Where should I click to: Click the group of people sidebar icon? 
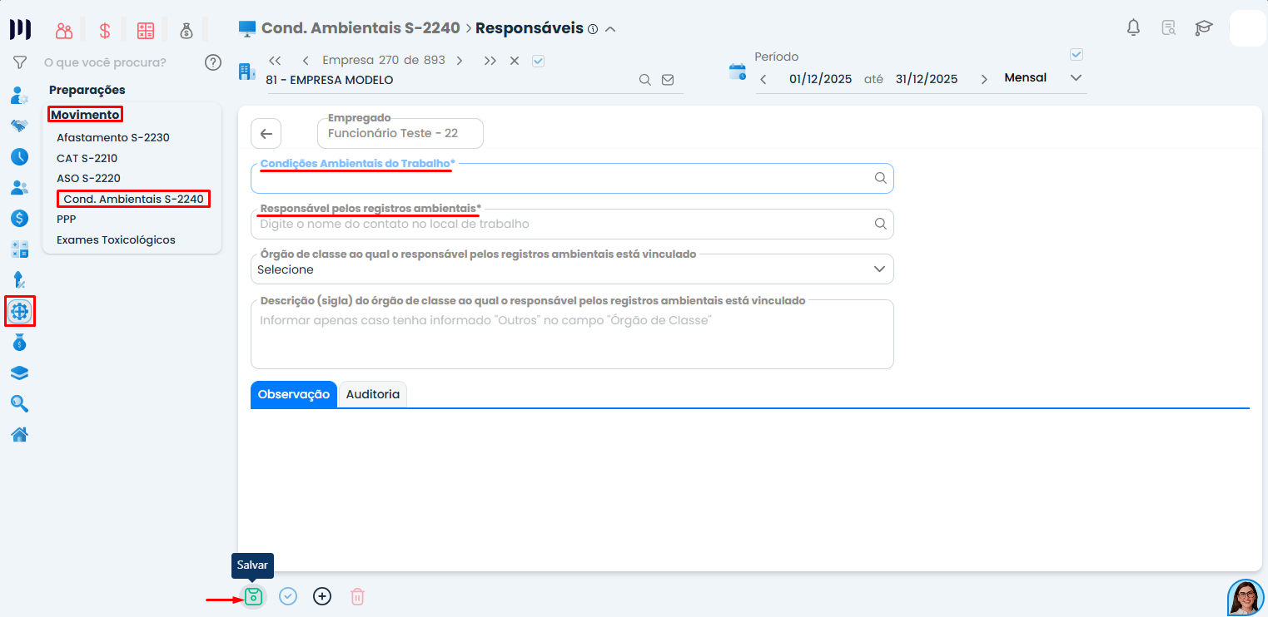click(x=19, y=187)
